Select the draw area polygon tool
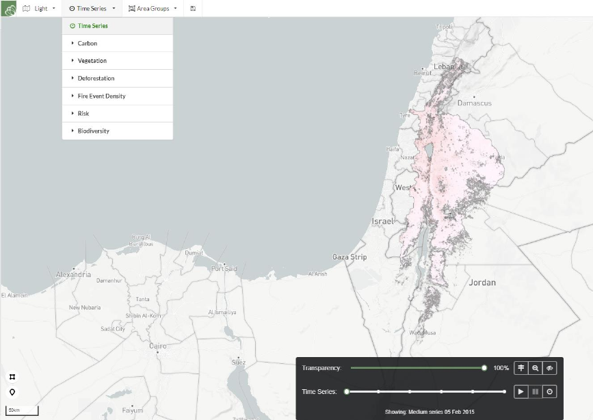This screenshot has height=420, width=593. pos(12,377)
